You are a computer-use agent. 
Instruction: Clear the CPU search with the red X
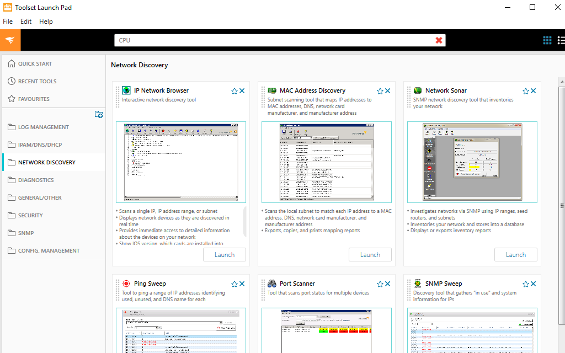pos(439,40)
